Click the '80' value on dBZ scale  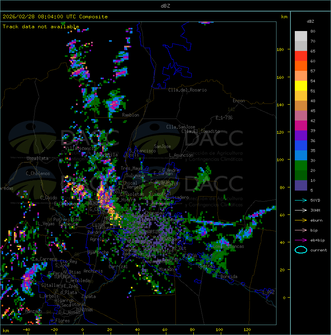coord(313,31)
